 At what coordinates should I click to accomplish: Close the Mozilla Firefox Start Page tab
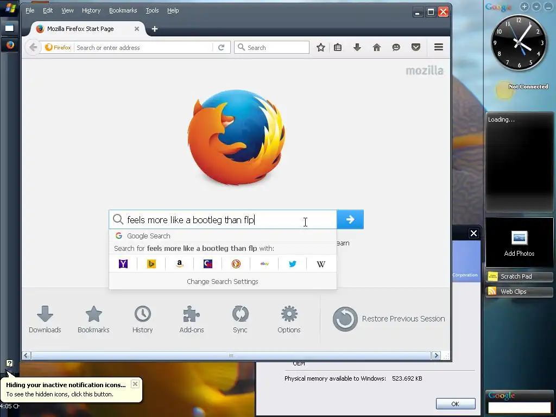(x=136, y=29)
